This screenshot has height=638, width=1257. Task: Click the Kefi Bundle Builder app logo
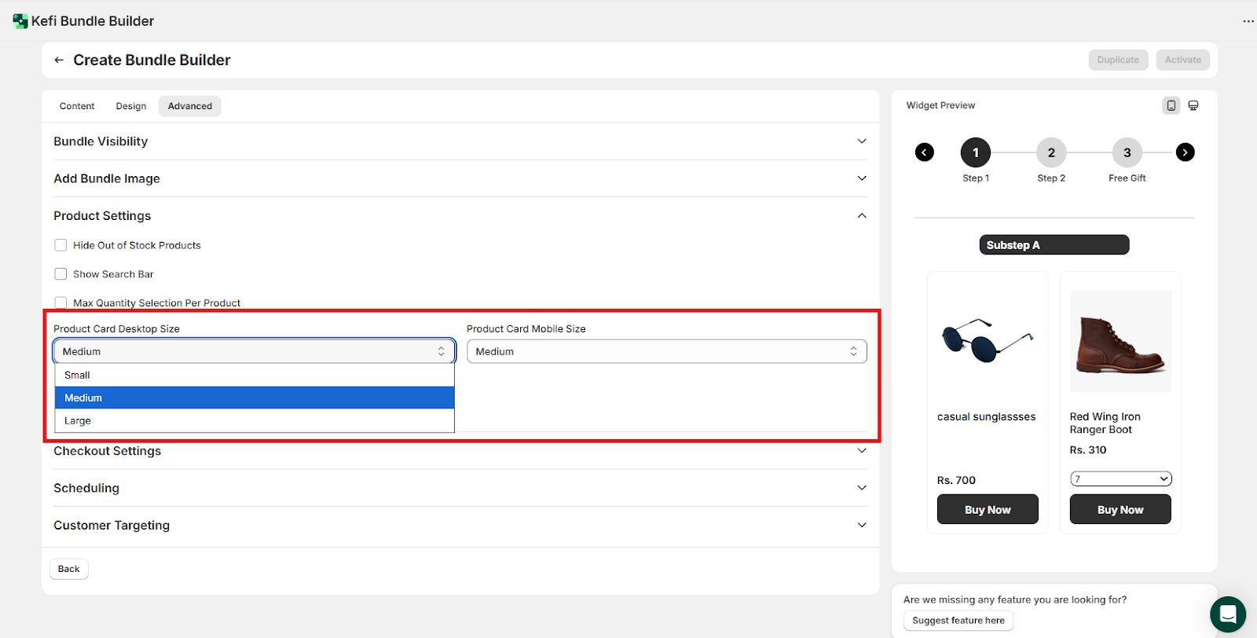[20, 21]
